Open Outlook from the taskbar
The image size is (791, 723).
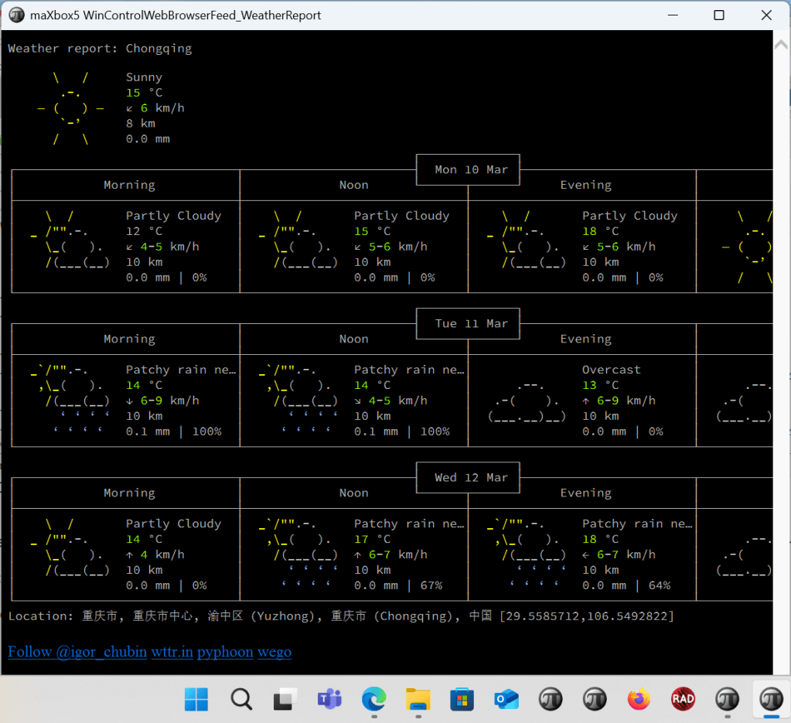(506, 700)
